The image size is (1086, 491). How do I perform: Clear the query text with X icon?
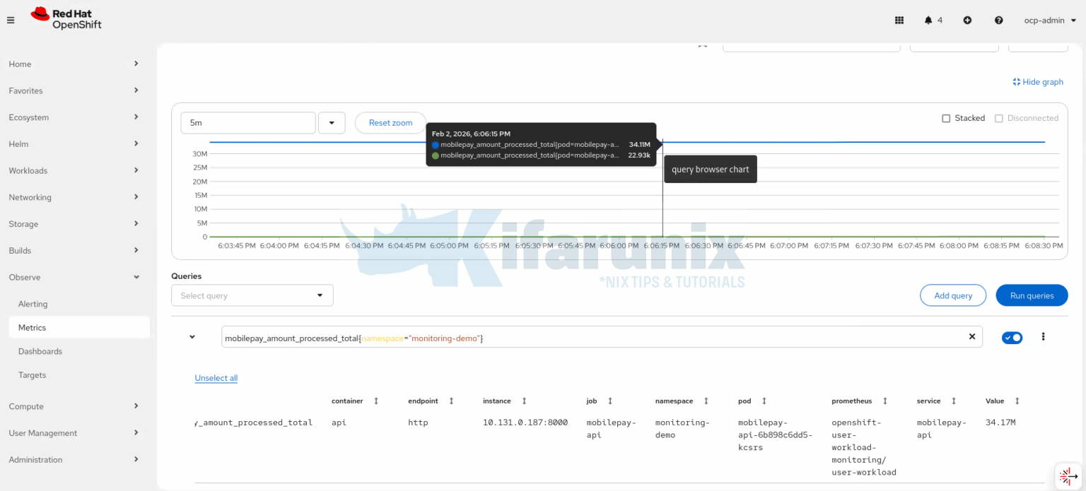coord(971,337)
